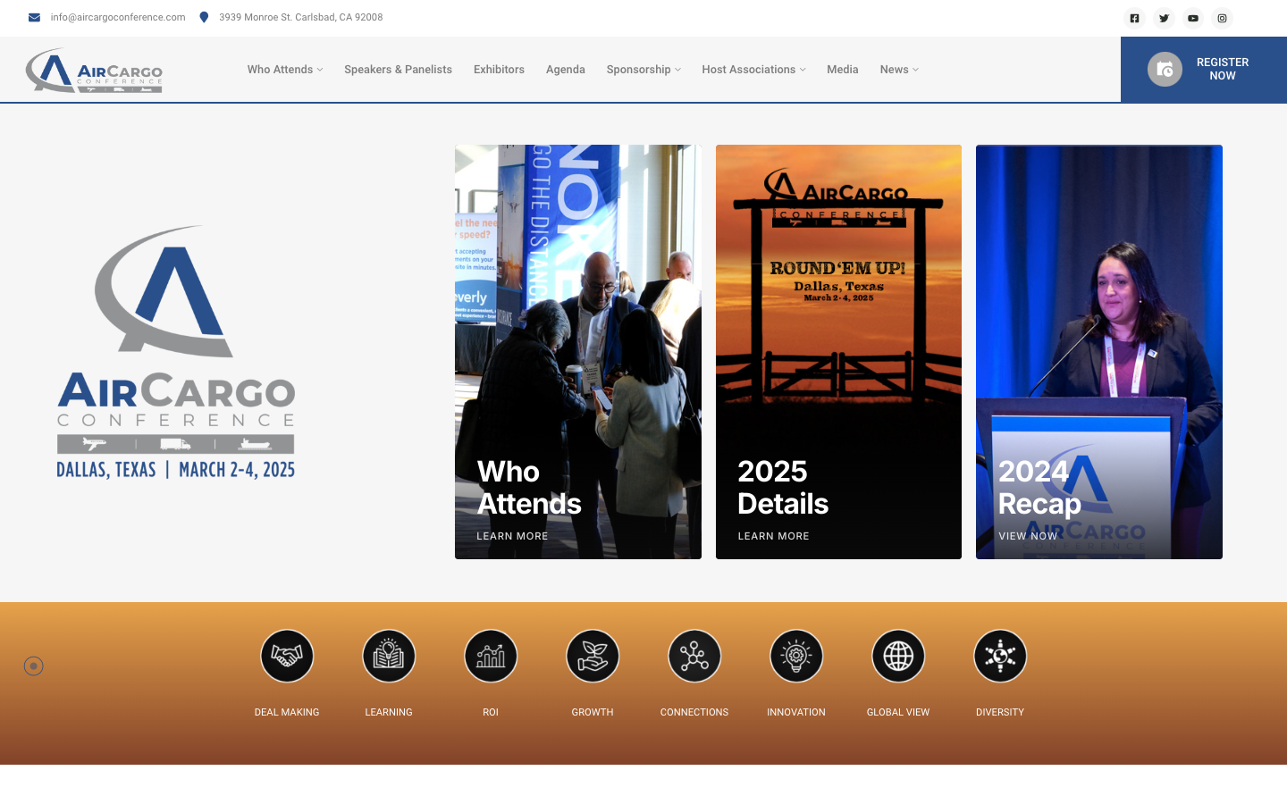Click the Diversity icon

tap(1000, 657)
